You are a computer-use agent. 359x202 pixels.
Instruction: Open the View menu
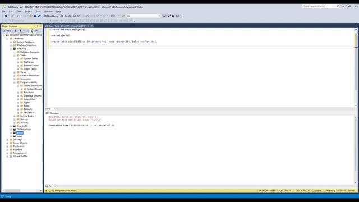(19, 11)
